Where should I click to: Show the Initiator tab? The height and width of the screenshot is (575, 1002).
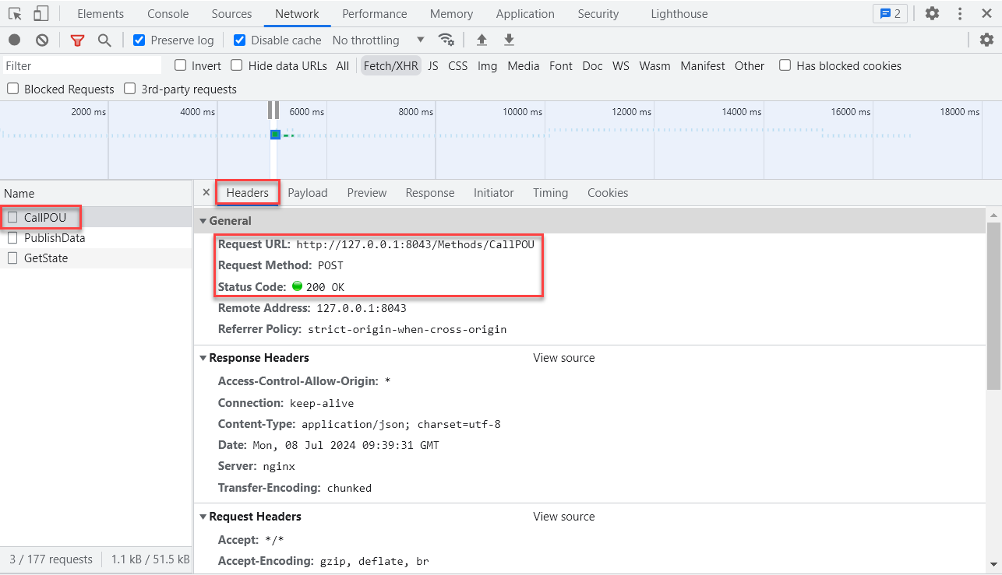(x=494, y=192)
